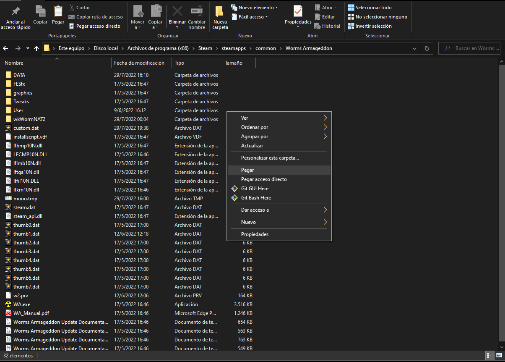This screenshot has width=505, height=362.
Task: Open recent locations dropdown arrow
Action: tap(28, 48)
